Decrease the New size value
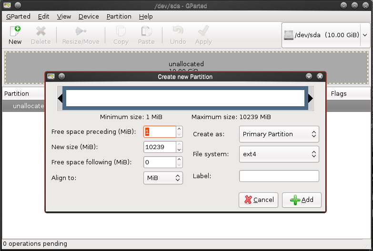The width and height of the screenshot is (373, 251). (179, 150)
